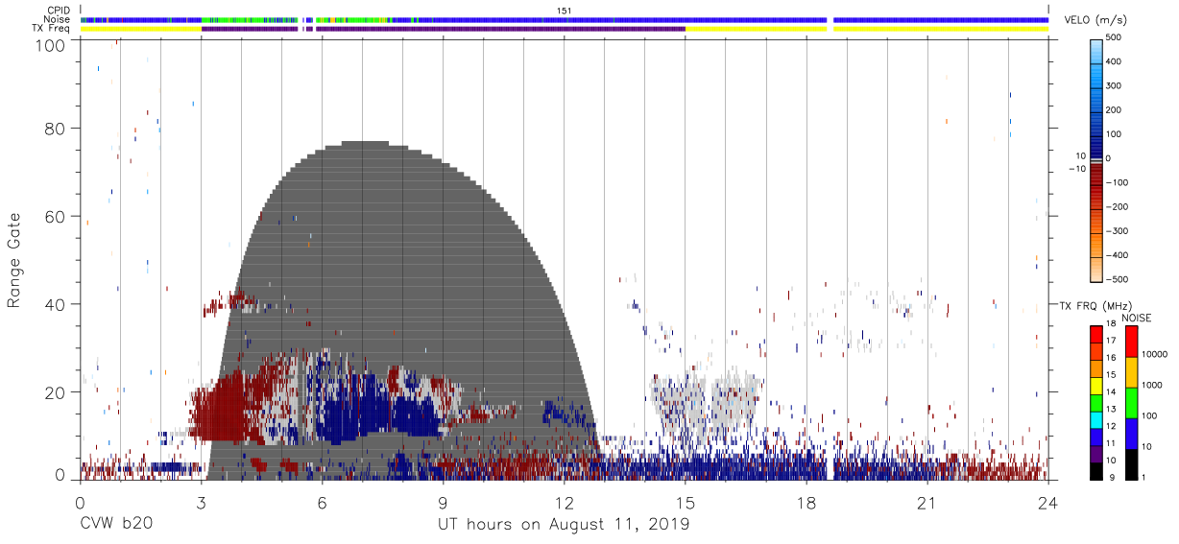Click the 'CVW b20' radar label
1179x544 pixels.
(116, 525)
